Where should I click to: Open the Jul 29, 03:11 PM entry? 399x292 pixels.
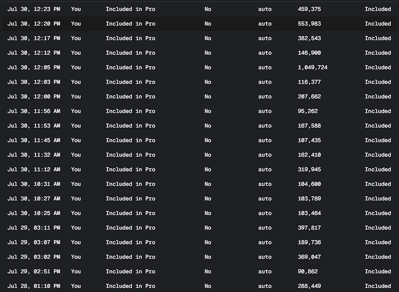point(33,228)
